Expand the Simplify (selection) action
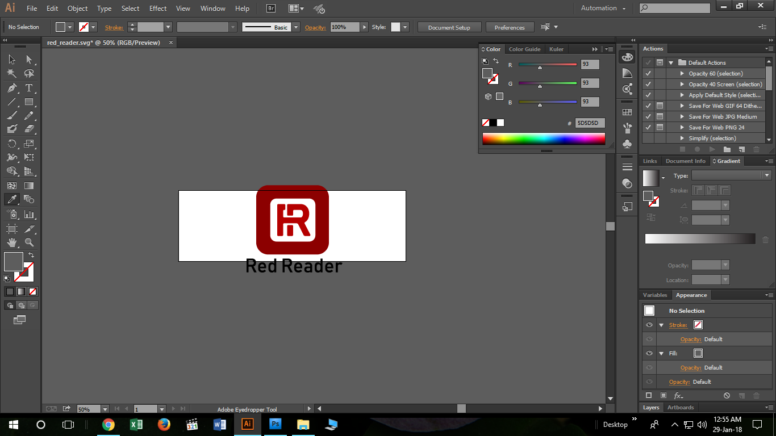Screen dimensions: 776x436 682,138
